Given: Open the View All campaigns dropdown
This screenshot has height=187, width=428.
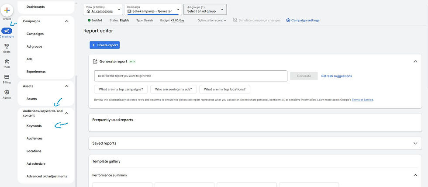Looking at the screenshot, I should (103, 9).
